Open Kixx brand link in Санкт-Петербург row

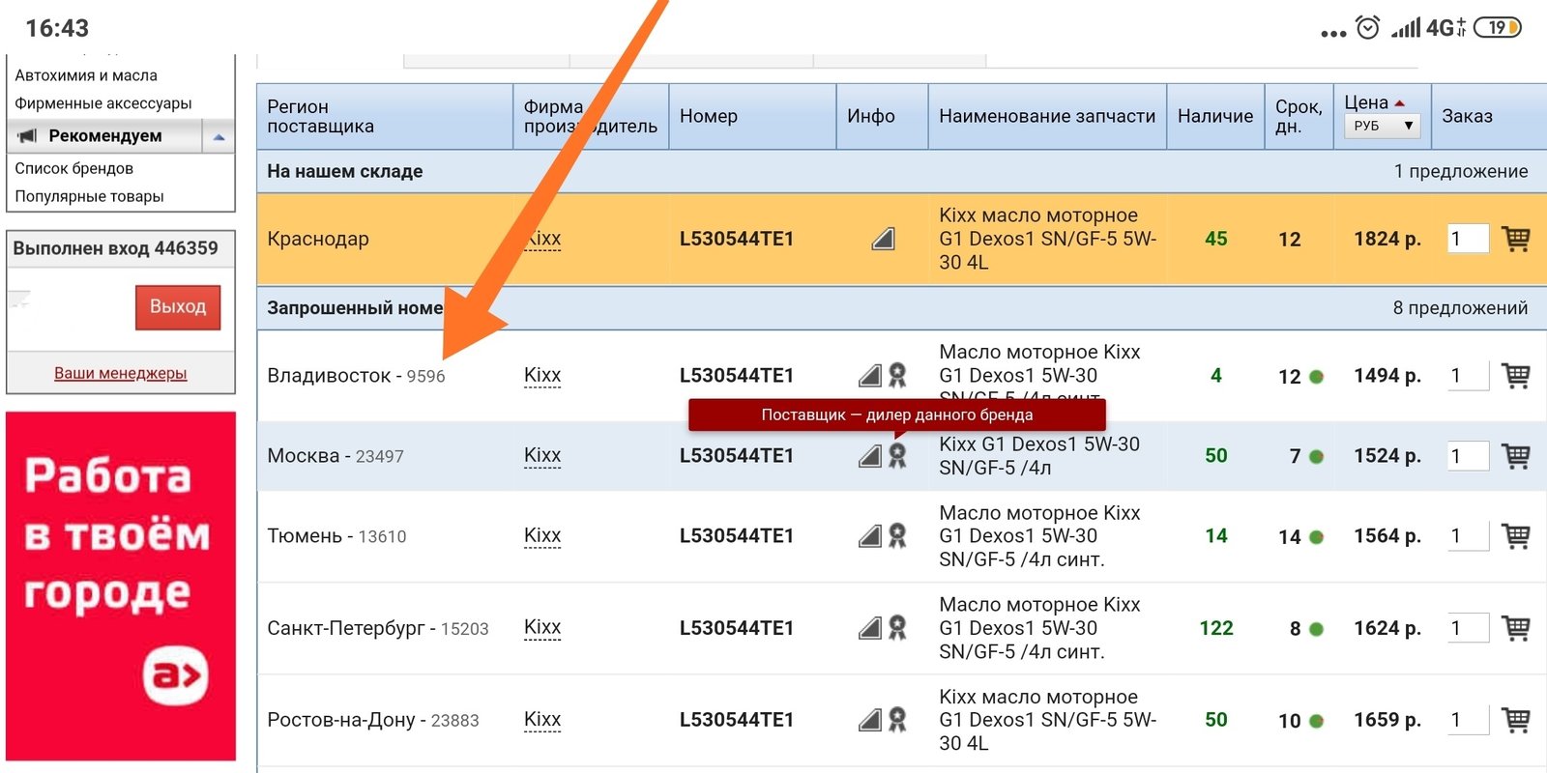pyautogui.click(x=542, y=628)
